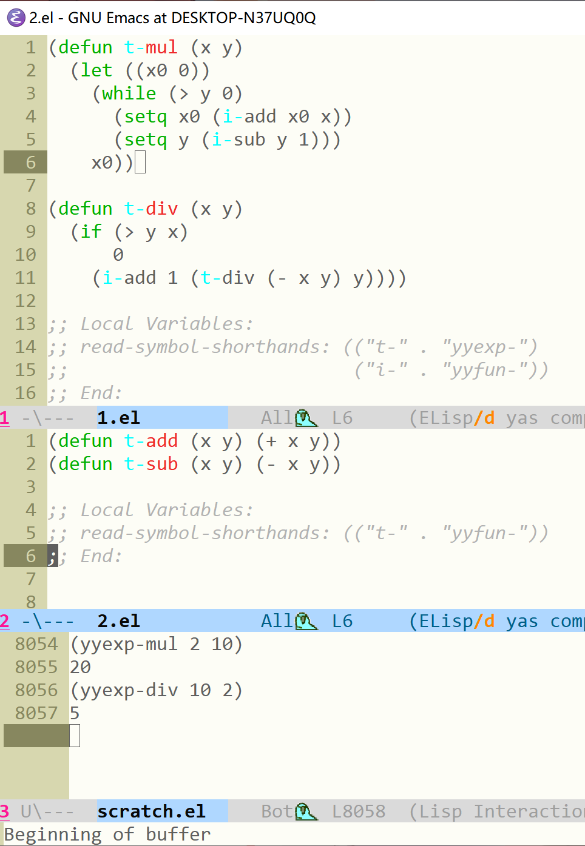Viewport: 585px width, 846px height.
Task: Select window number 3 indicator
Action: 5,811
